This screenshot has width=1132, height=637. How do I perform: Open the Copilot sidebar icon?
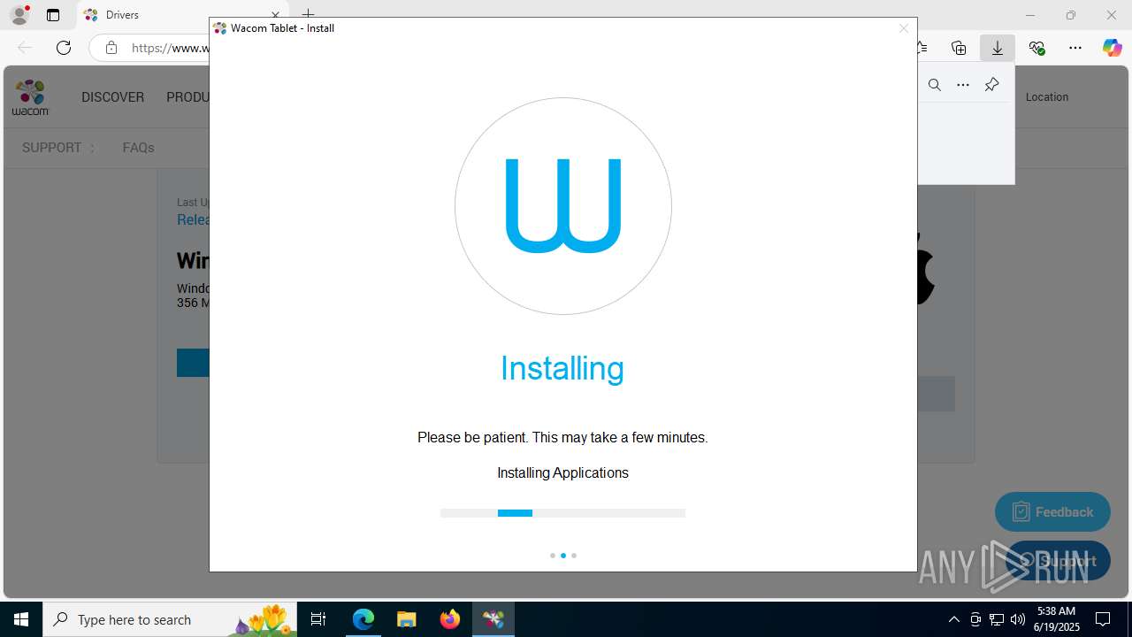pyautogui.click(x=1112, y=48)
